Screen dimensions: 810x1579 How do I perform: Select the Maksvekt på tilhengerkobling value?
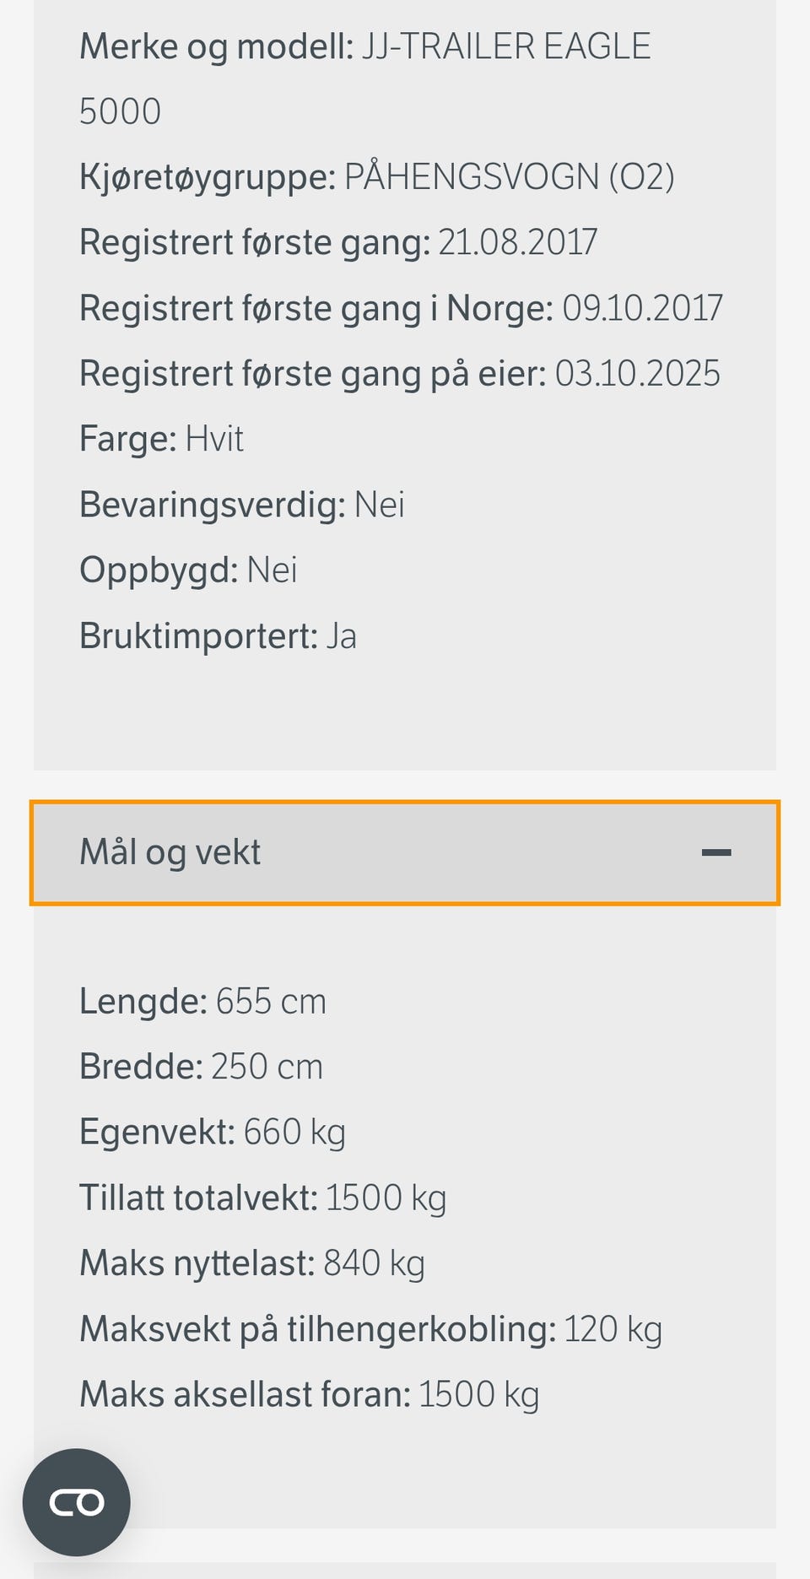tap(613, 1328)
